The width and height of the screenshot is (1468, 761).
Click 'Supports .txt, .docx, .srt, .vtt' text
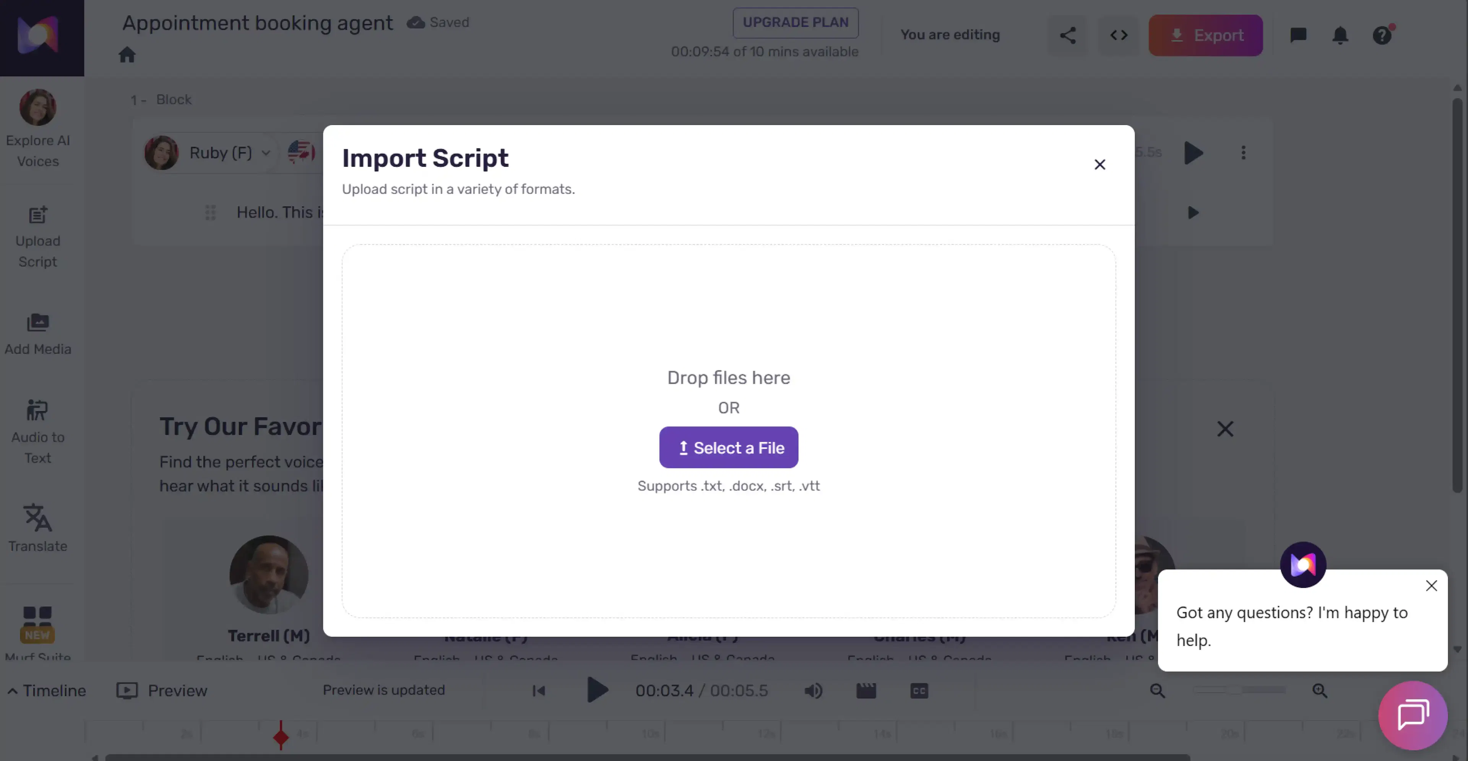[729, 486]
